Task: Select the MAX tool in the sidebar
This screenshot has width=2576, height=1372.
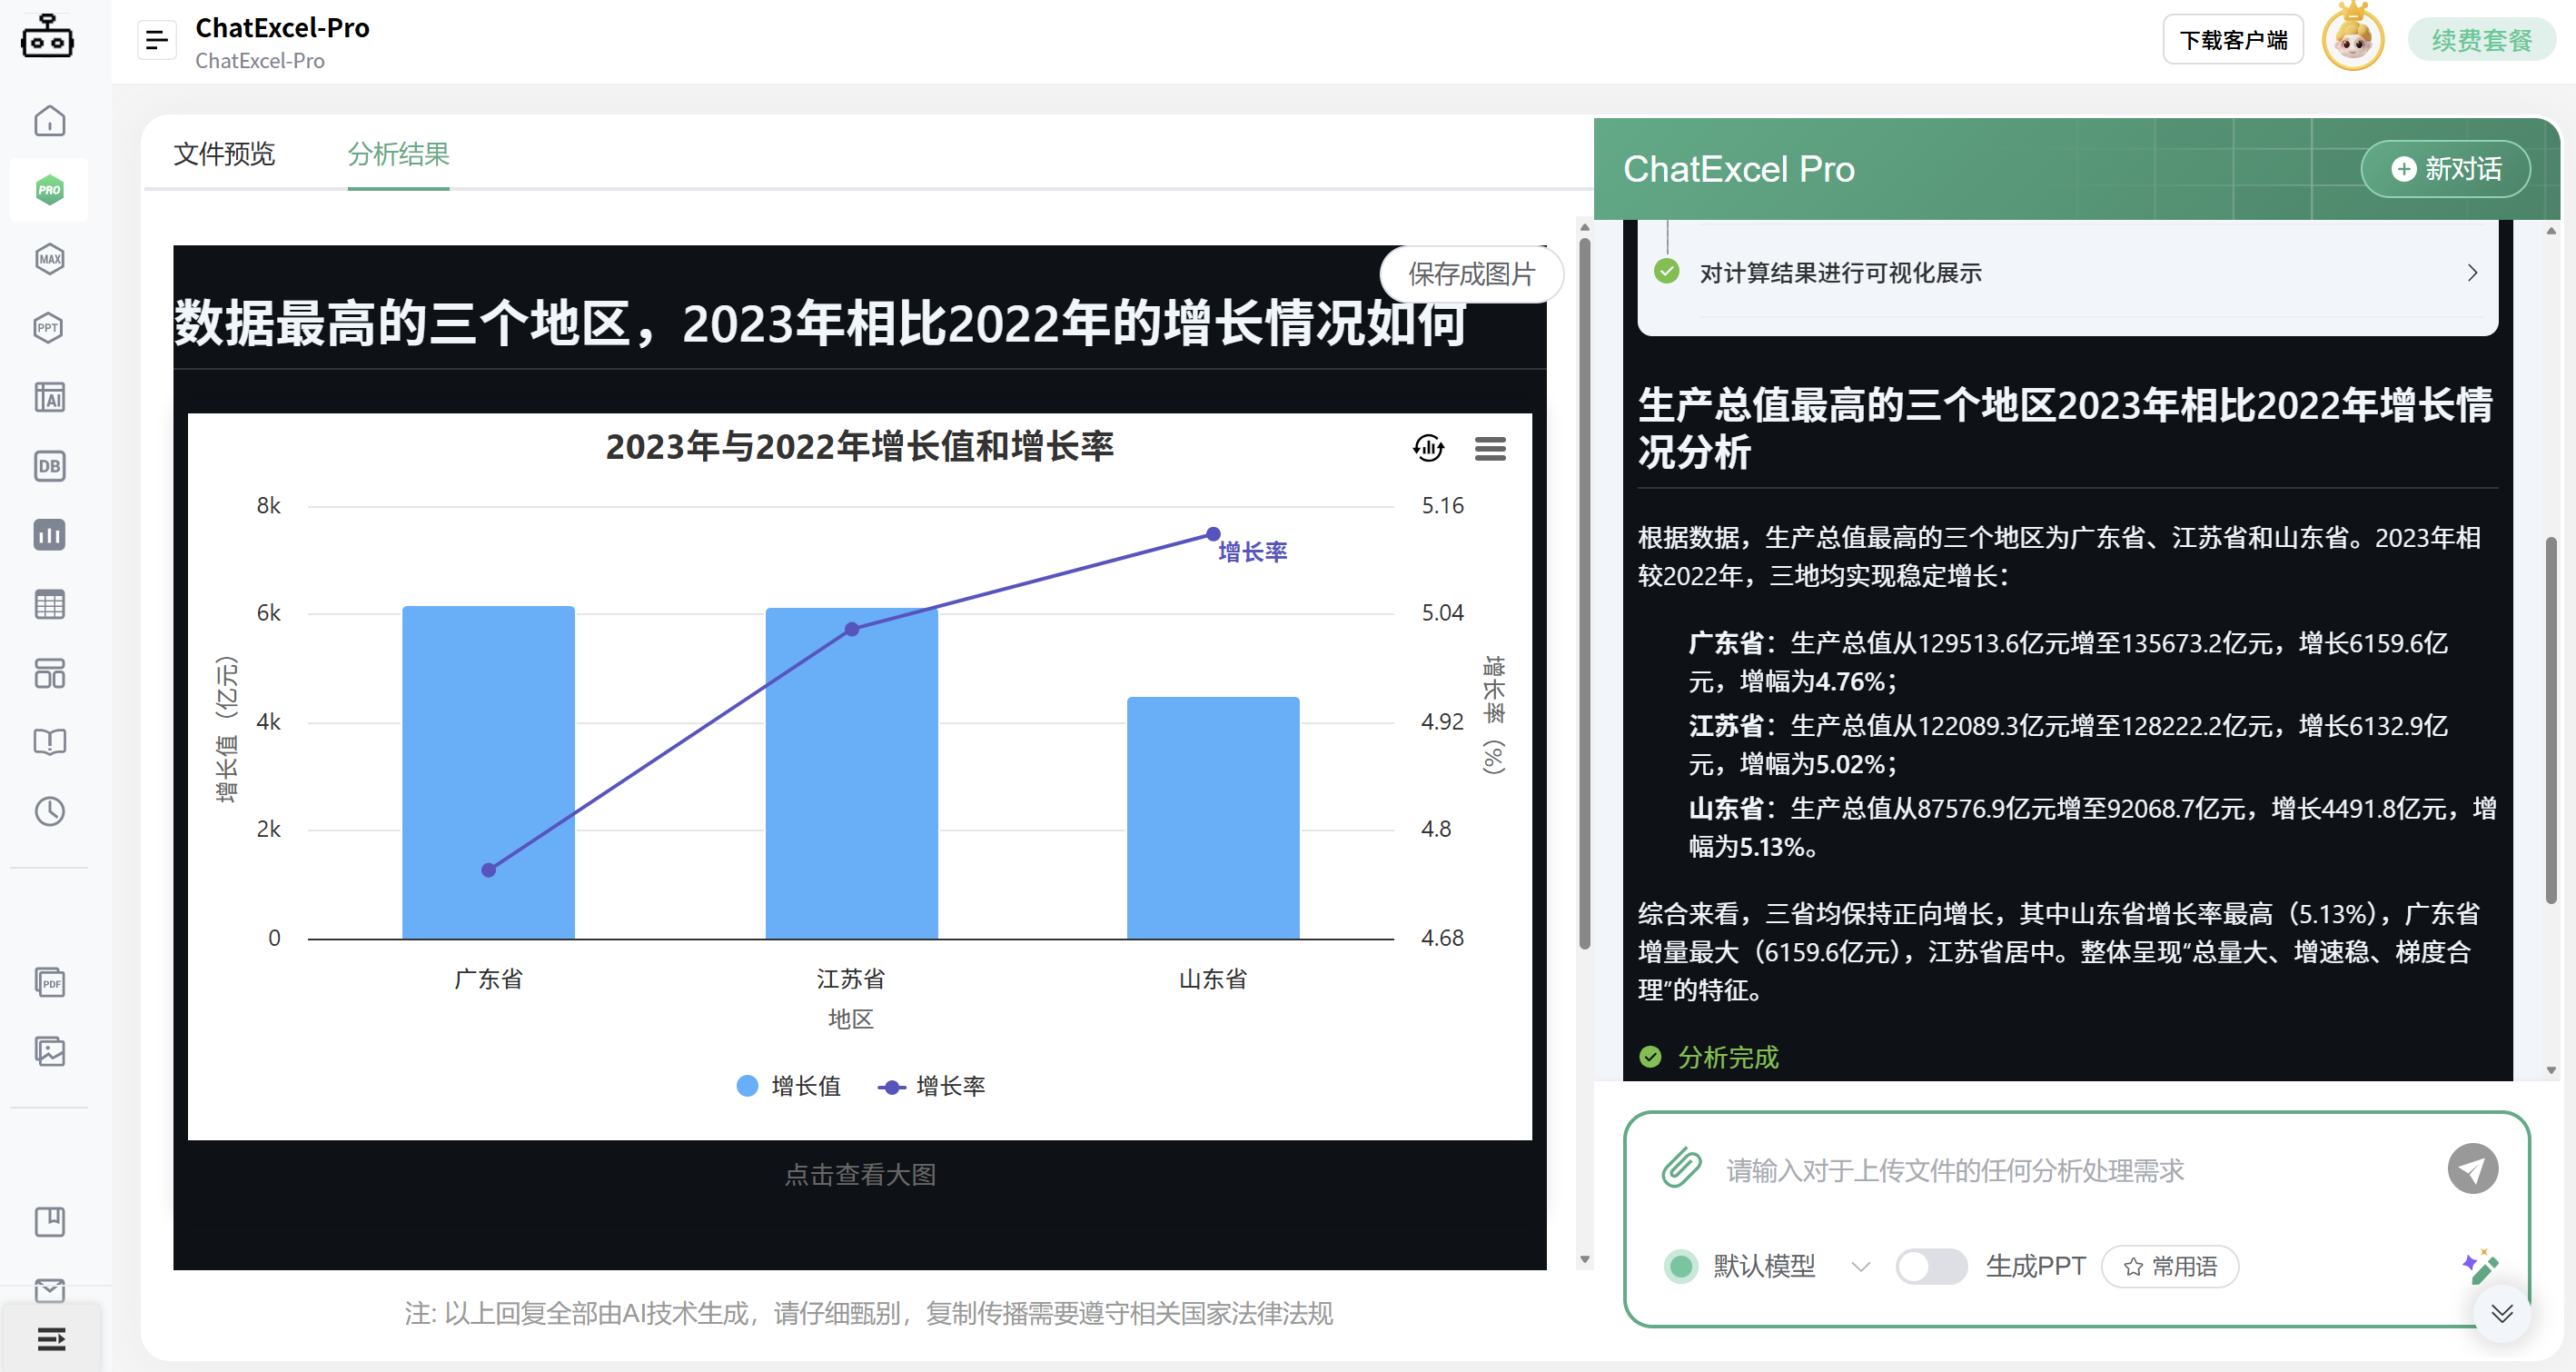Action: (48, 258)
